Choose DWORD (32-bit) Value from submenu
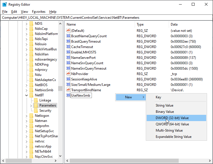Image resolution: width=213 pixels, height=164 pixels. click(x=176, y=118)
